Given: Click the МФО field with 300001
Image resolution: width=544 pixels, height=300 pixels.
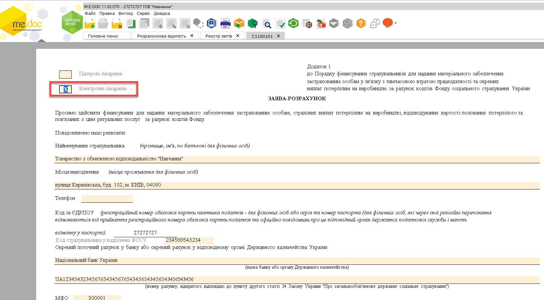Looking at the screenshot, I should pyautogui.click(x=97, y=298).
